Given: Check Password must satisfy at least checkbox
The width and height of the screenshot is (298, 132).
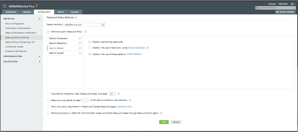Looking at the screenshot, I should (x=48, y=100).
